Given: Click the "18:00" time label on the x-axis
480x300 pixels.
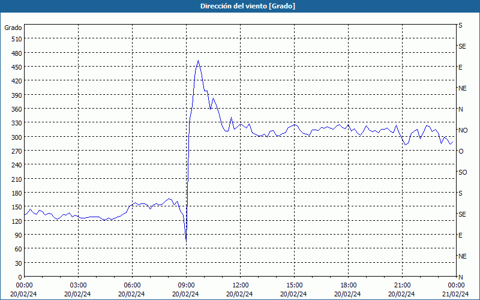Looking at the screenshot, I should tap(348, 286).
